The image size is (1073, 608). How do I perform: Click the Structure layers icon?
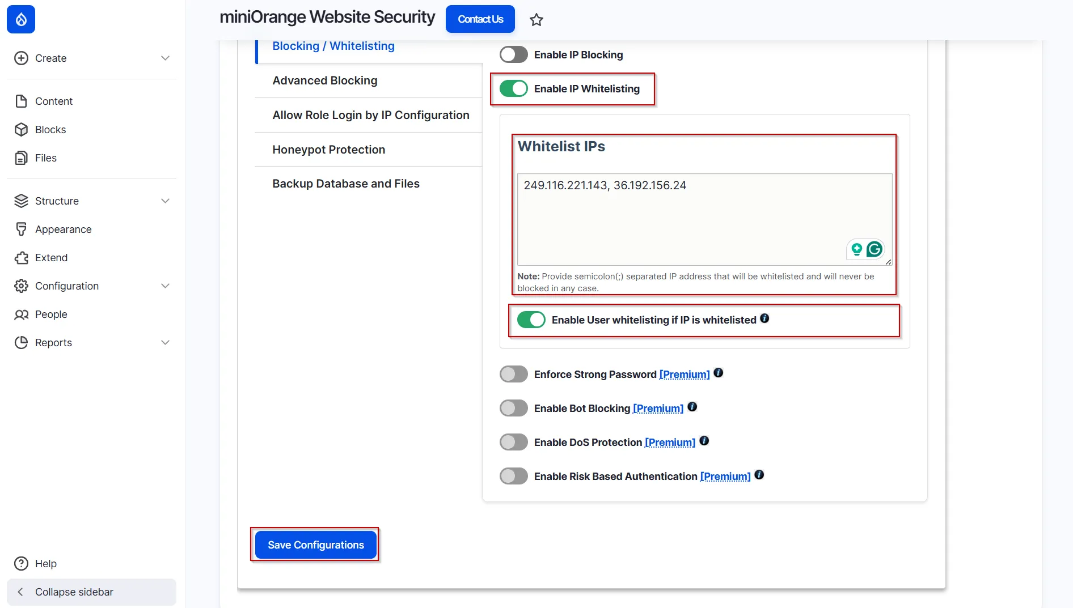point(21,201)
